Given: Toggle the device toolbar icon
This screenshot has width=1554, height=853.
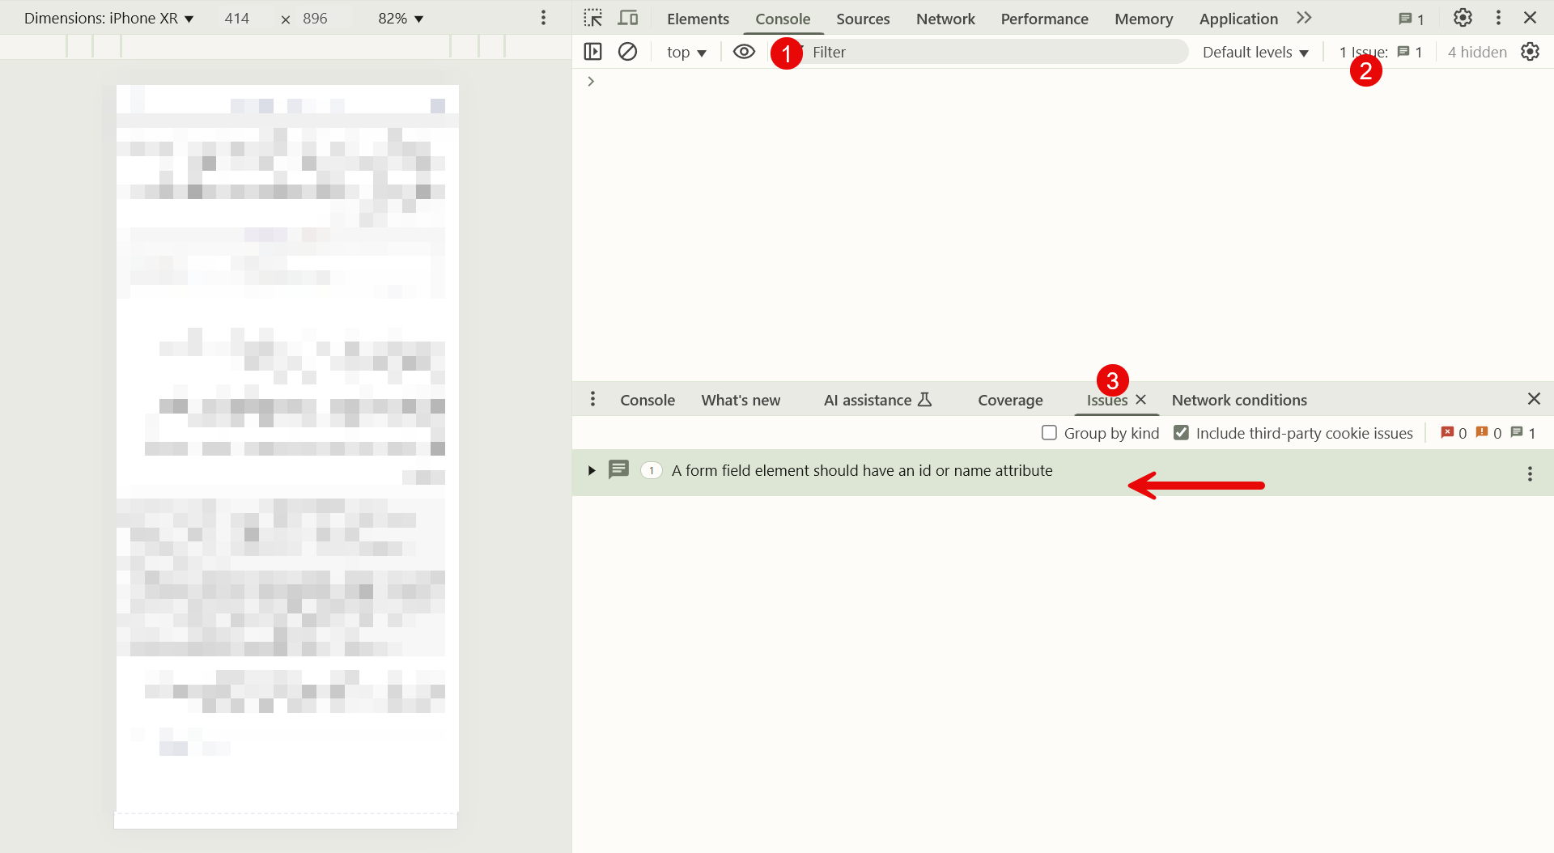Looking at the screenshot, I should point(628,18).
